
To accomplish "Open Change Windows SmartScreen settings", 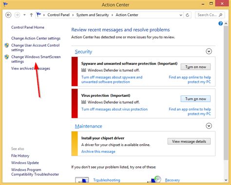I will (x=36, y=59).
